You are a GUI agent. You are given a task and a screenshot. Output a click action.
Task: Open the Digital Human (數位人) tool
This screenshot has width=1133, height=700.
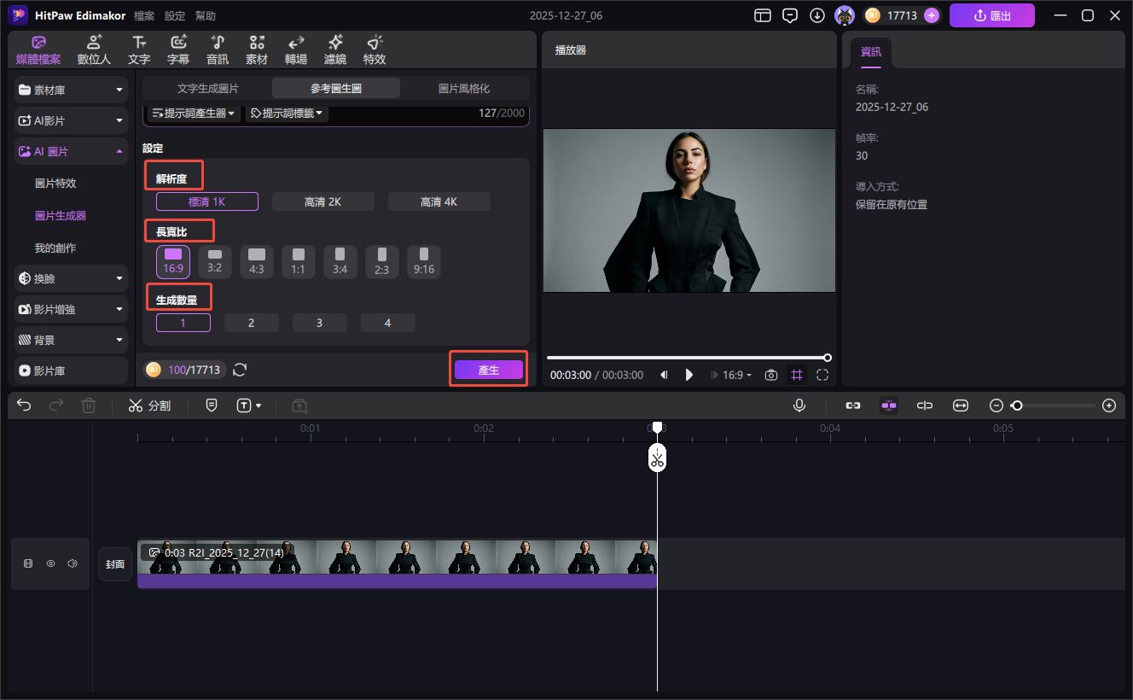(x=94, y=50)
